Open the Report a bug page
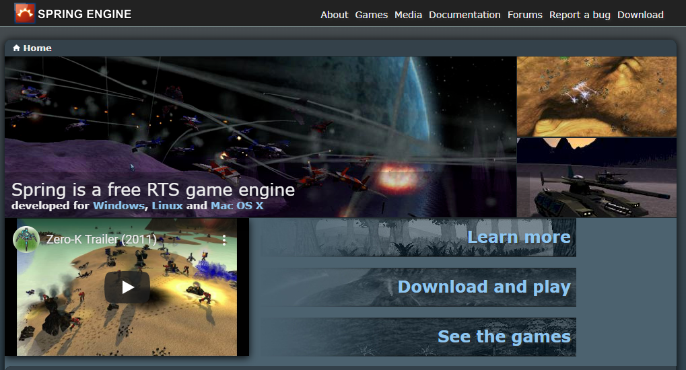 580,15
